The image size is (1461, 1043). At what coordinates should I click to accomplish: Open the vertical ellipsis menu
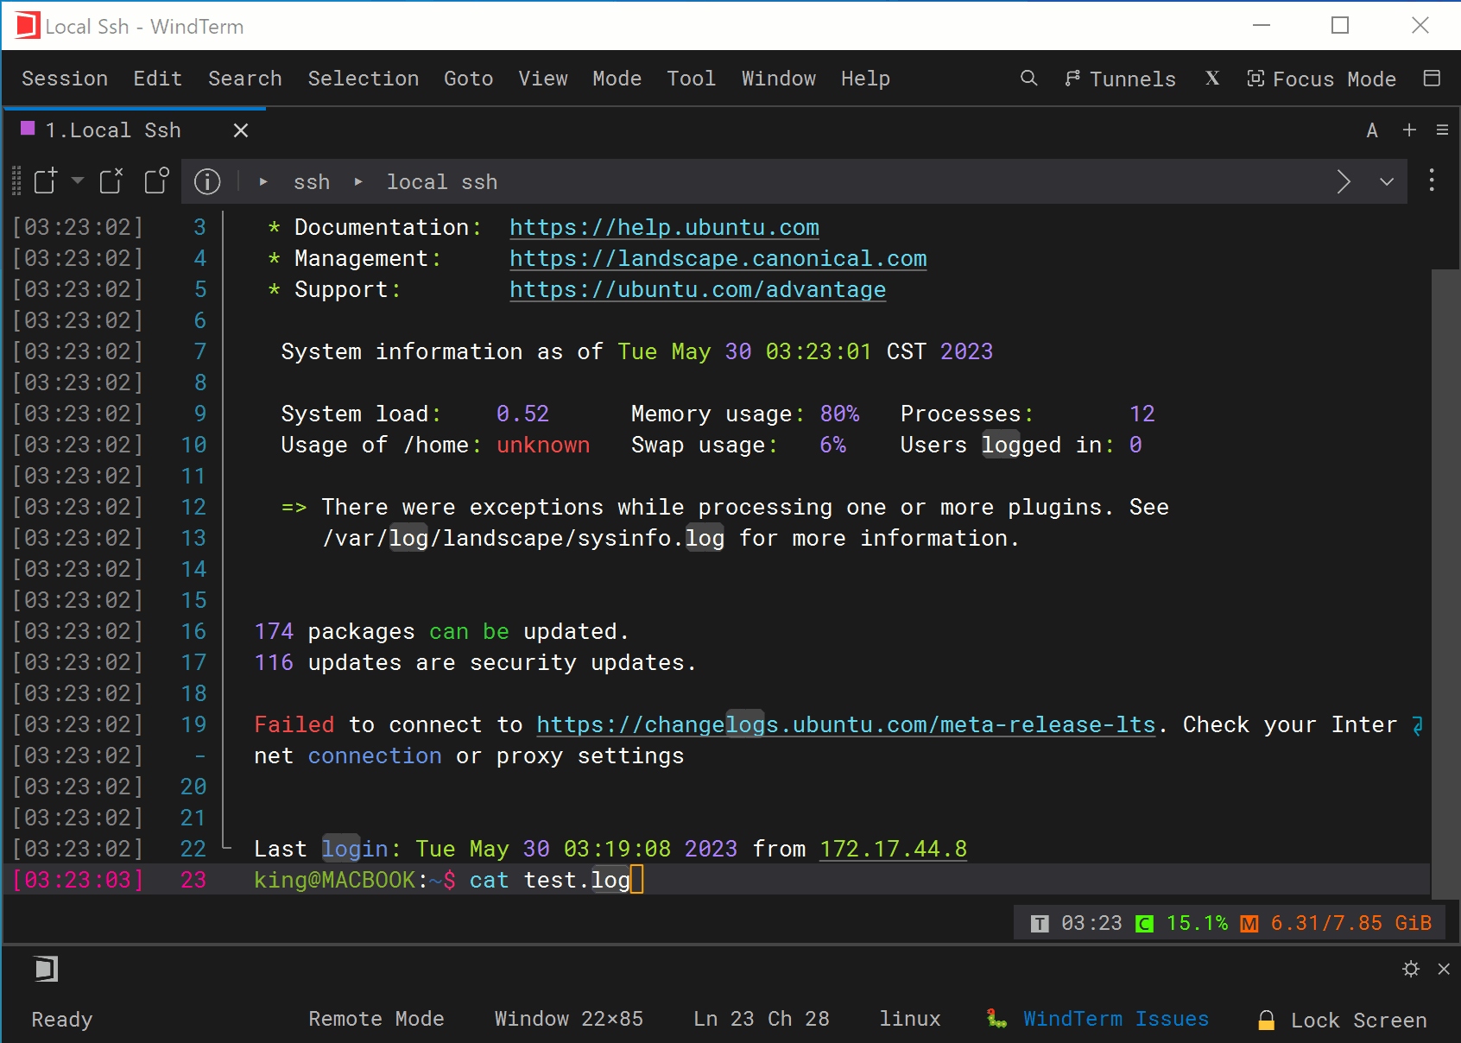1432,181
